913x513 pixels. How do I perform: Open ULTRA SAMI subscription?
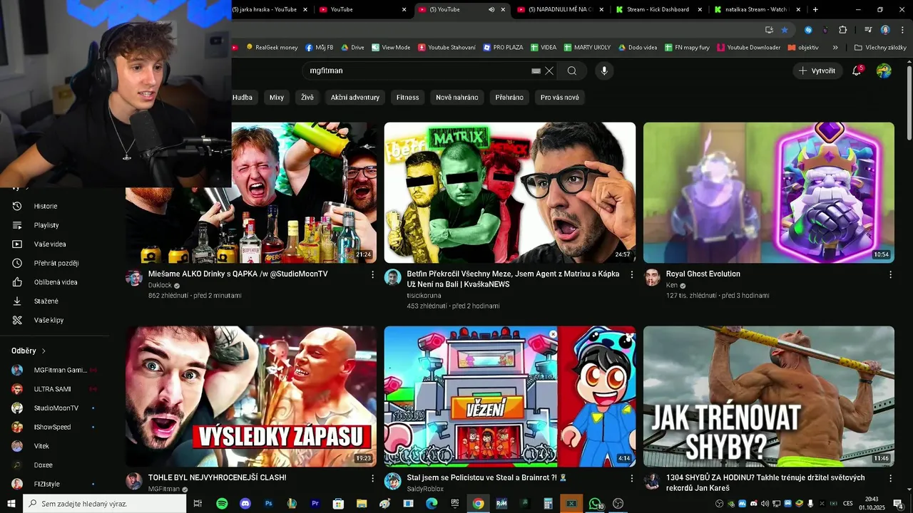[x=54, y=389]
